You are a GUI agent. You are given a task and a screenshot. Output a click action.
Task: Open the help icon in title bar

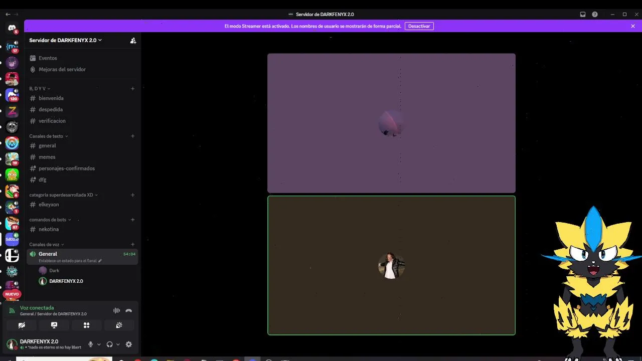(595, 15)
